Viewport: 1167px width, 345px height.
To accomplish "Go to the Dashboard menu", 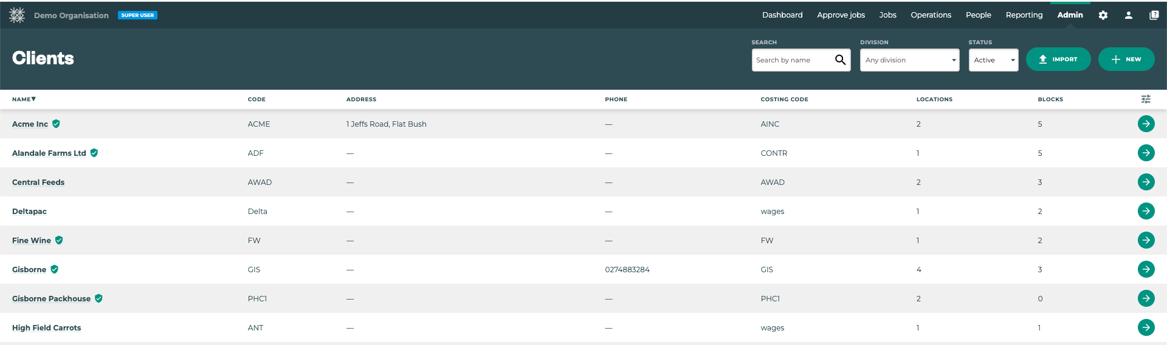I will 782,15.
